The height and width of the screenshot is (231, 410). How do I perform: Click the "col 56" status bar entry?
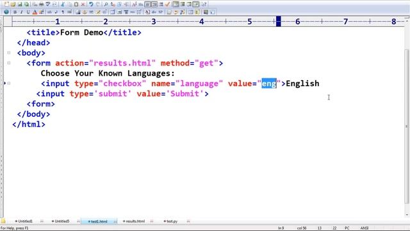pos(302,228)
